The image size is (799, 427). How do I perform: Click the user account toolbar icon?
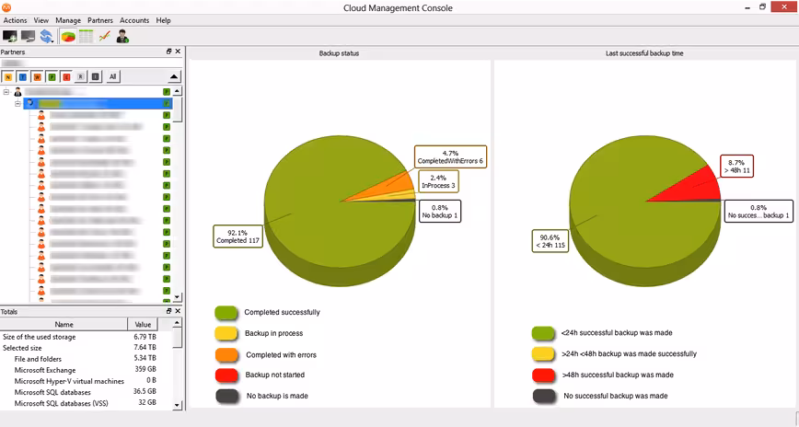122,36
